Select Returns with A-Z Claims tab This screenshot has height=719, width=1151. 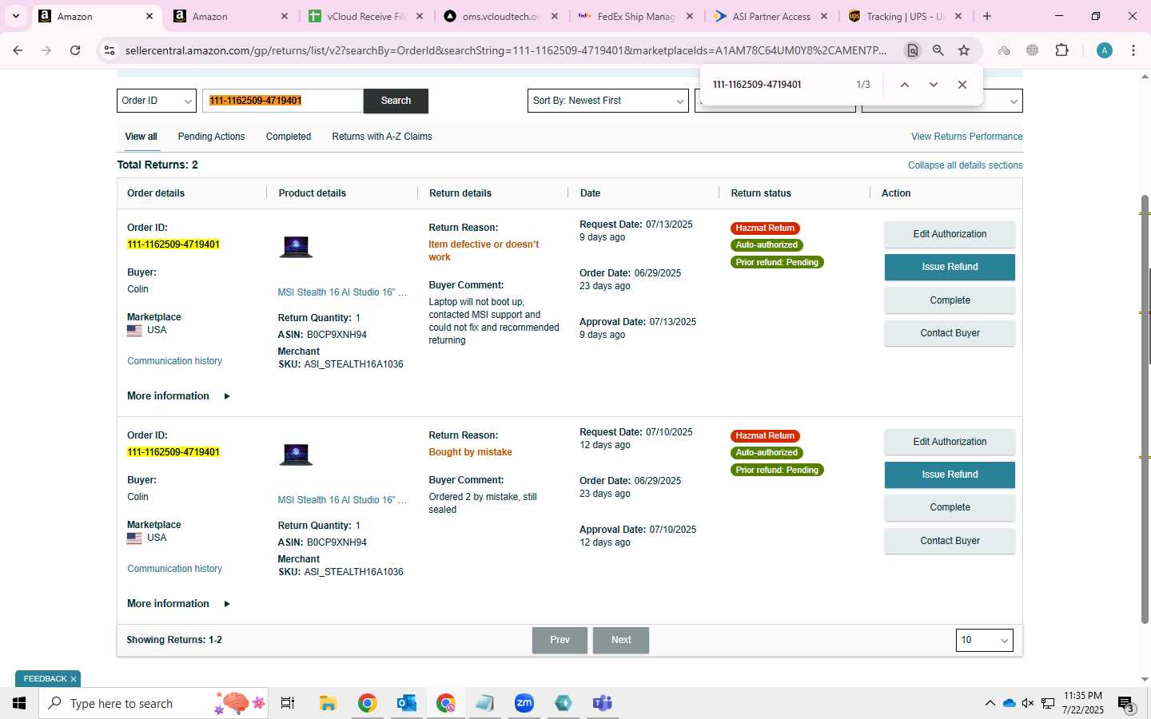click(382, 137)
